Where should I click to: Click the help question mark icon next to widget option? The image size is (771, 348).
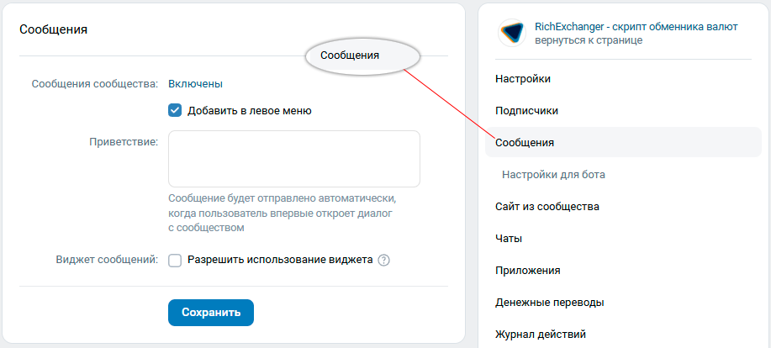tap(384, 261)
